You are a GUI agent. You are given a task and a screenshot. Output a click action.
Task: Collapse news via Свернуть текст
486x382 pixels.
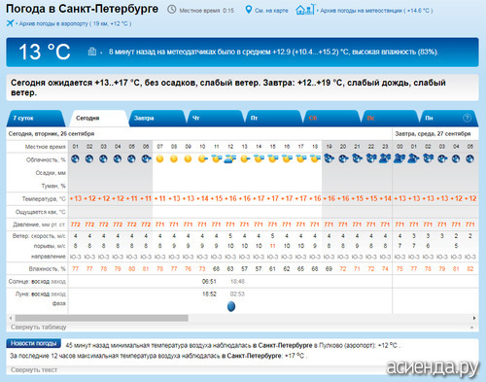coord(34,369)
